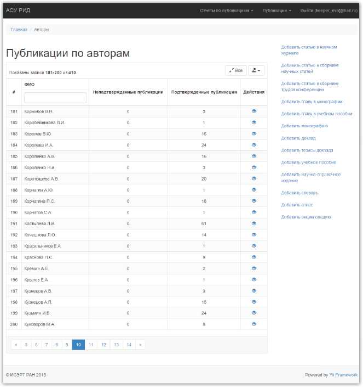Go to АСУ РИД home brand
Image resolution: width=363 pixels, height=387 pixels.
[18, 10]
